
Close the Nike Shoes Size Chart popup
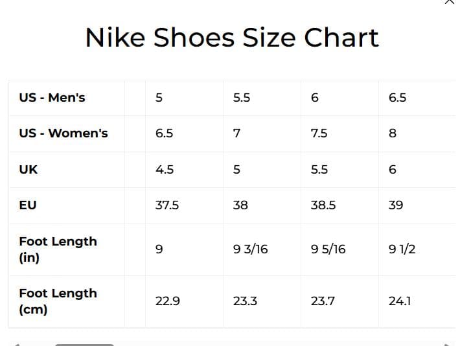[x=449, y=2]
